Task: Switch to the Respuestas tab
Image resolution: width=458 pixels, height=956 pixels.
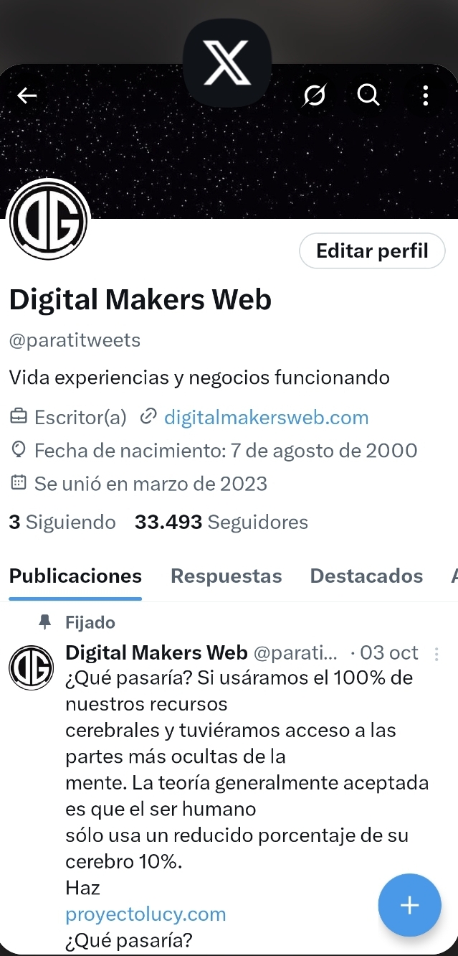Action: pyautogui.click(x=226, y=576)
